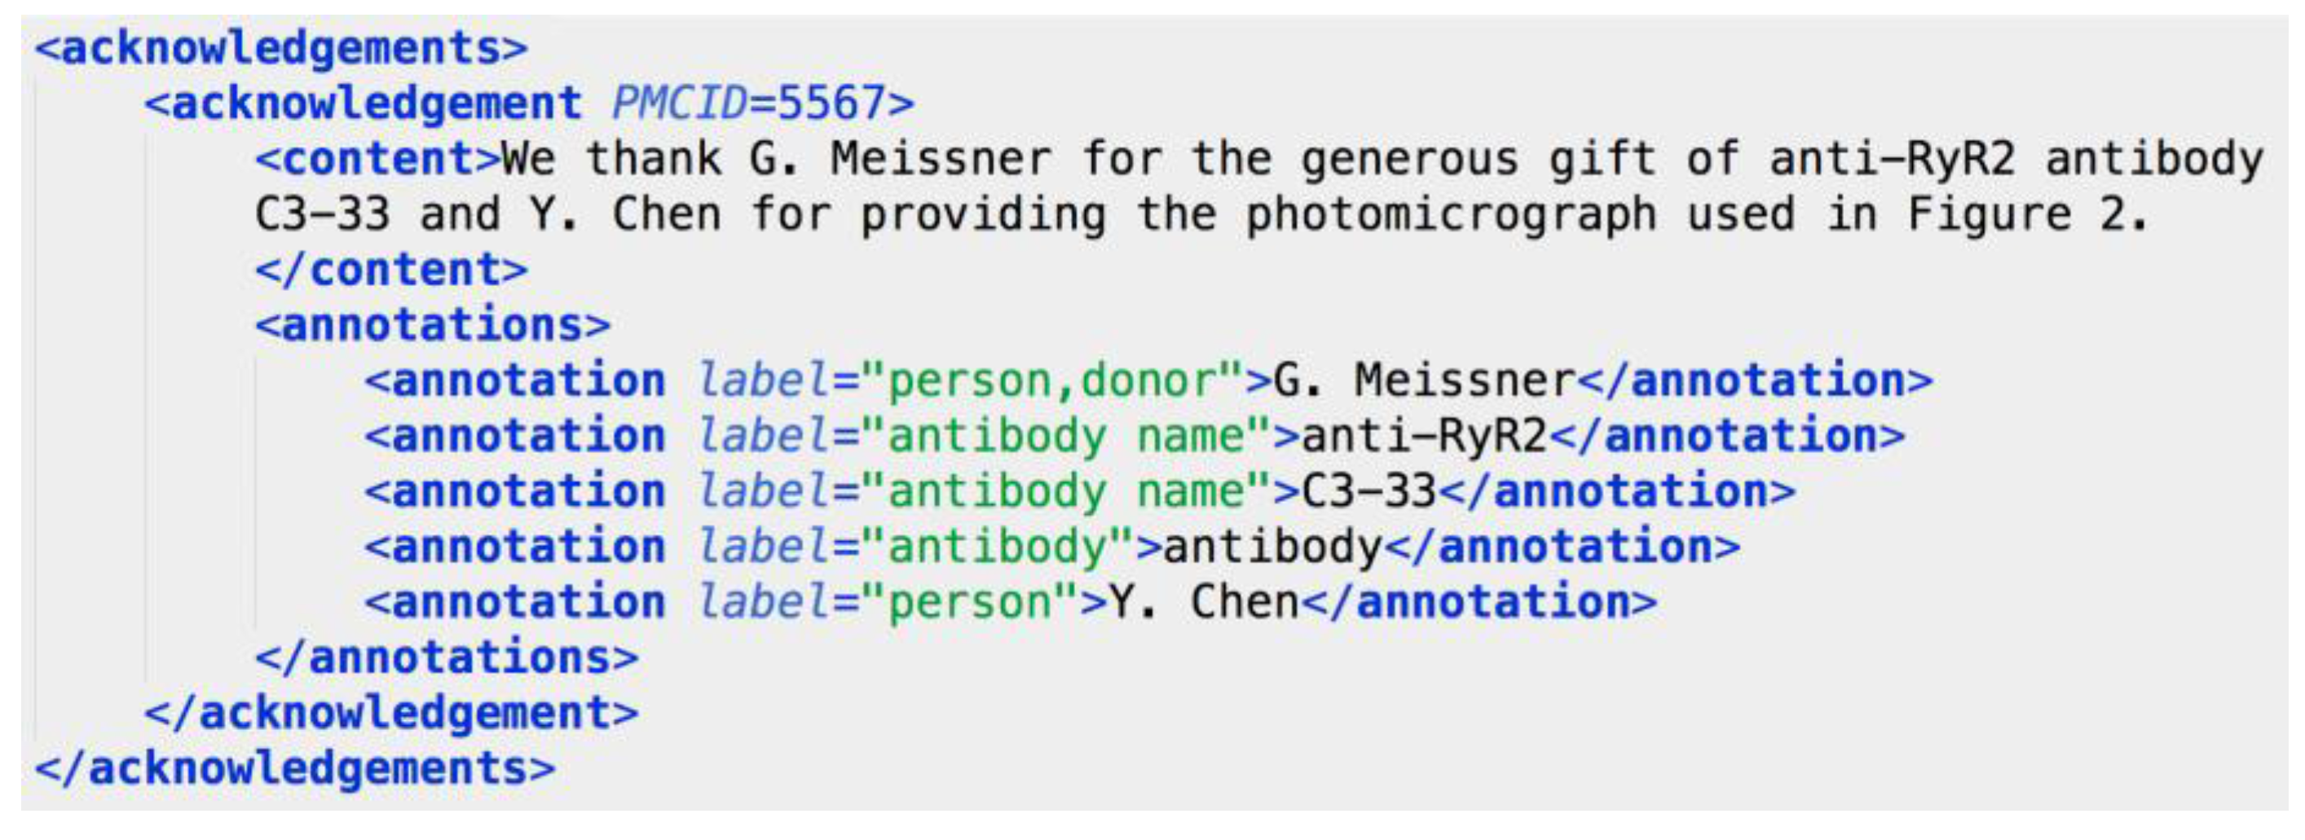The height and width of the screenshot is (840, 2305).
Task: Click Y. Chen inside the annotation element
Action: [x=1202, y=603]
